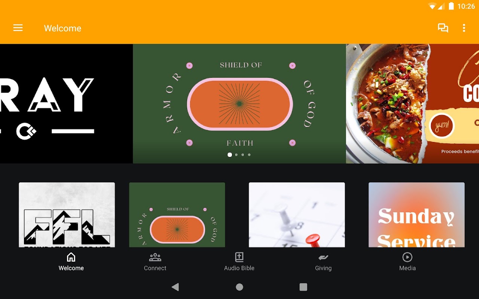This screenshot has width=479, height=299.
Task: Switch to the Connect tab label
Action: pos(155,268)
